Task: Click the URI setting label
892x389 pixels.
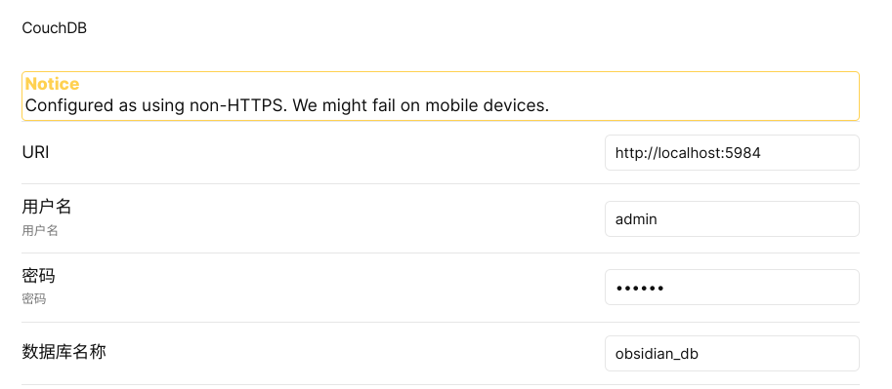Action: tap(35, 152)
